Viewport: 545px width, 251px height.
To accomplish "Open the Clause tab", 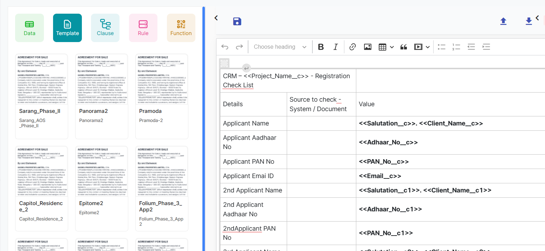I will pyautogui.click(x=105, y=28).
